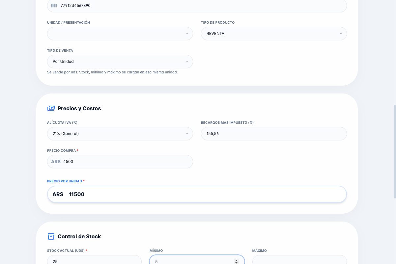Screen dimensions: 396x264
Task: Increase Mínimo using the stepper up arrow
Action: point(236,260)
